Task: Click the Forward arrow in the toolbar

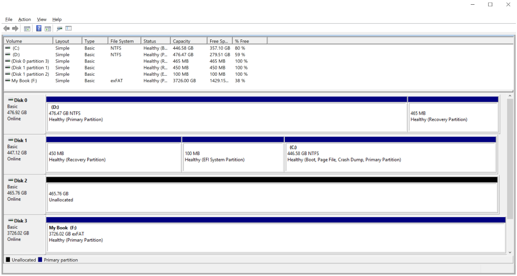Action: coord(16,28)
